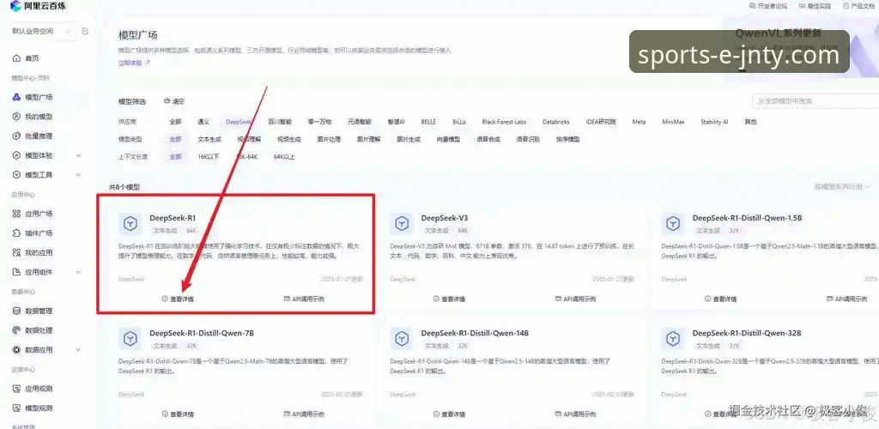
Task: Expand the 模型体验 sidebar group
Action: (x=78, y=155)
